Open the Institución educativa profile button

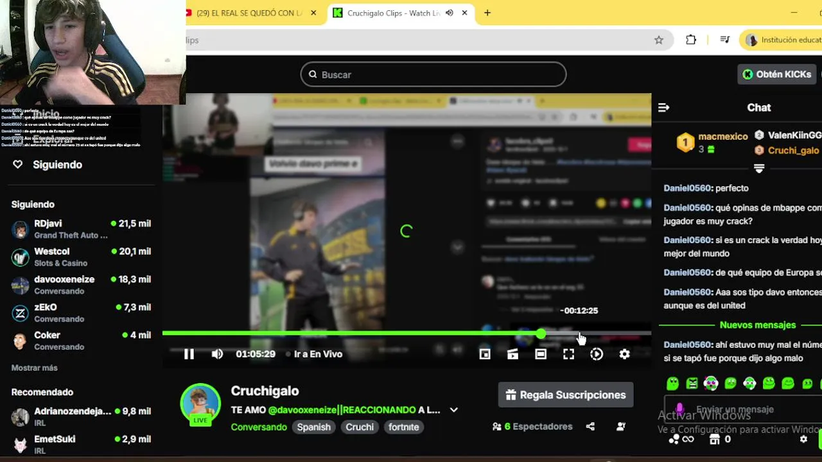tap(782, 40)
